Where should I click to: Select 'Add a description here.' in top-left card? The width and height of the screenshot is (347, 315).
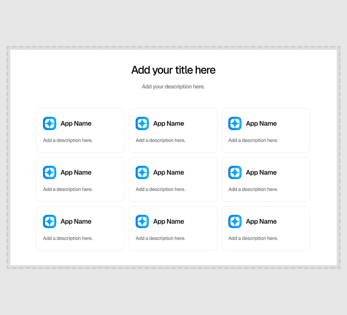(68, 140)
